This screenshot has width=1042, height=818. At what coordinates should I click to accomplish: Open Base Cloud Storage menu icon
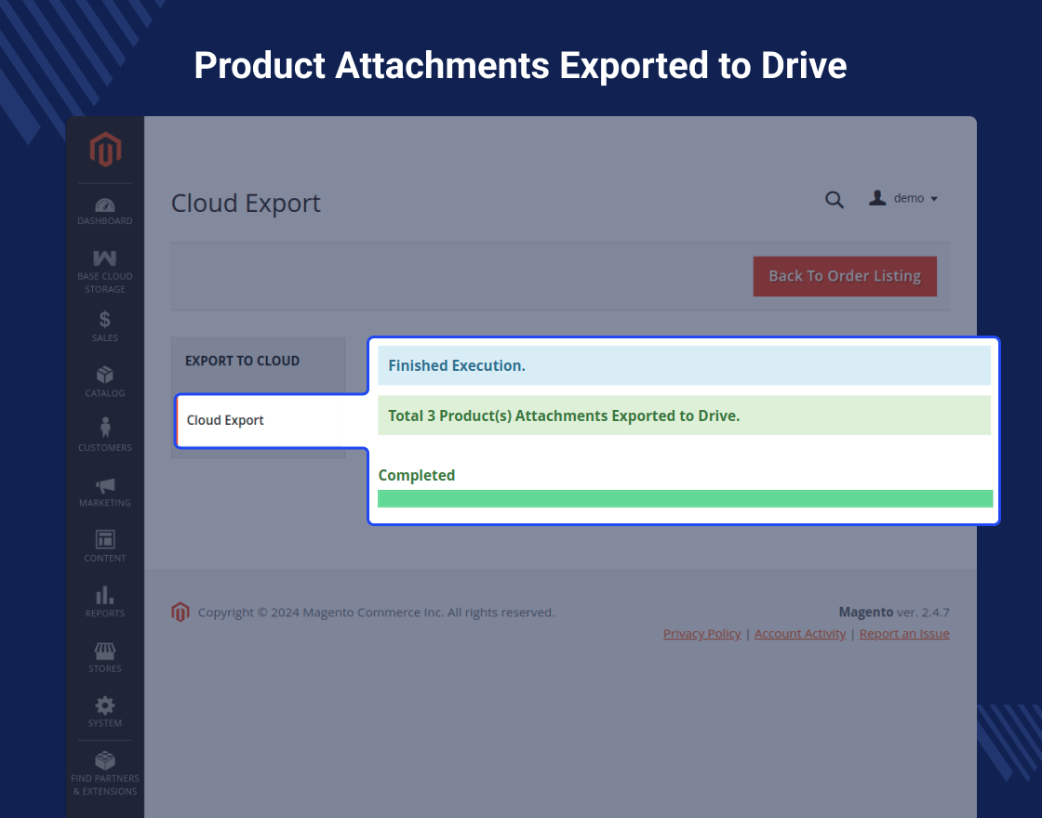tap(105, 258)
